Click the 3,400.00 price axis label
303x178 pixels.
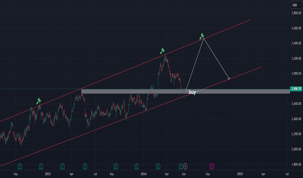click(x=296, y=43)
